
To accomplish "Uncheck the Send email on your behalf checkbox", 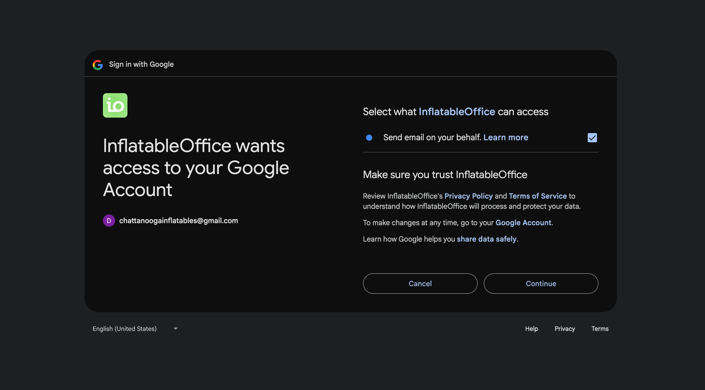I will point(592,137).
